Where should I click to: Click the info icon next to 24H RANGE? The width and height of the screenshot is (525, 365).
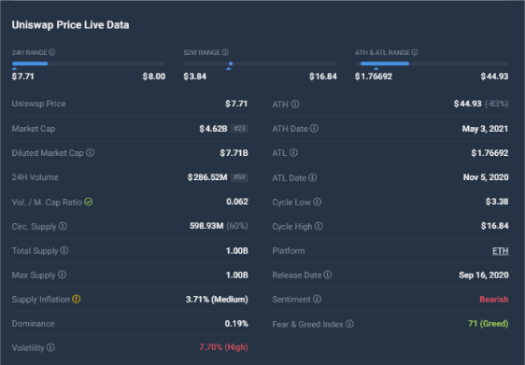pyautogui.click(x=52, y=52)
